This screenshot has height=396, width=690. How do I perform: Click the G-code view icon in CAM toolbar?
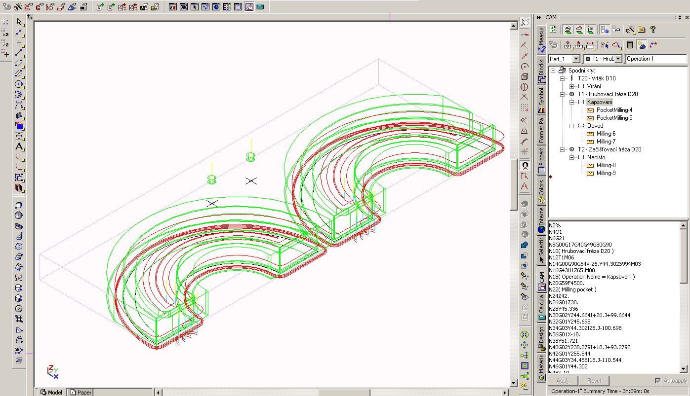click(605, 30)
